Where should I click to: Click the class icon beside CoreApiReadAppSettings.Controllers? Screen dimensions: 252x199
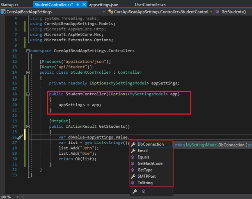[x=110, y=12]
